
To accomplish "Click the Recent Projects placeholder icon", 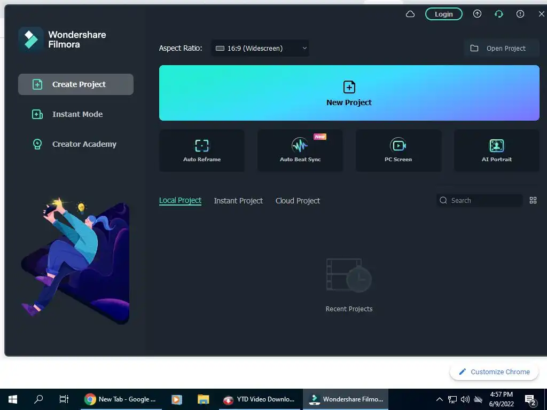I will pos(349,275).
